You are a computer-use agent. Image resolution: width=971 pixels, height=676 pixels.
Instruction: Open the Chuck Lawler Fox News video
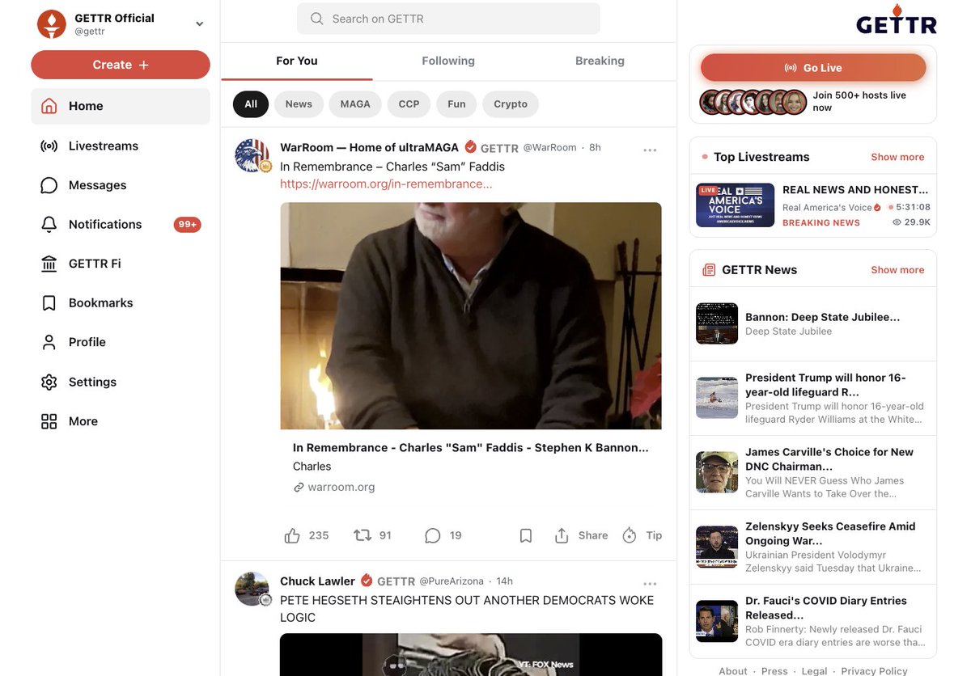[x=471, y=654]
